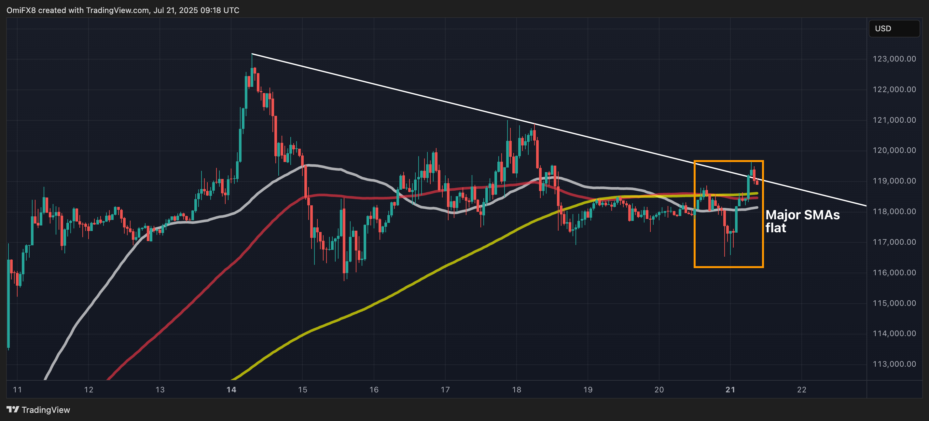Click date 21 on time axis
The height and width of the screenshot is (421, 929).
tap(730, 390)
